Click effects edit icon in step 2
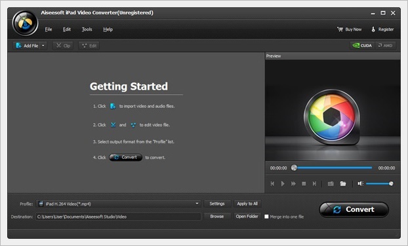Viewport: 408px width, 246px height. click(133, 125)
